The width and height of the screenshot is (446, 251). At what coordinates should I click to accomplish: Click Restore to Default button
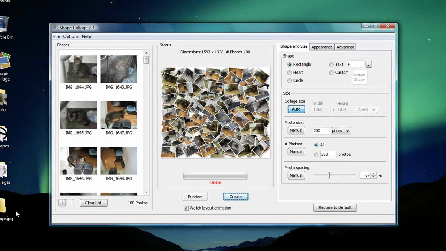click(335, 207)
